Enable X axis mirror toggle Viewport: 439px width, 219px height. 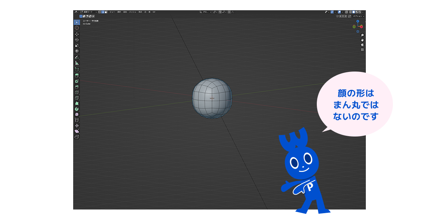tap(340, 16)
